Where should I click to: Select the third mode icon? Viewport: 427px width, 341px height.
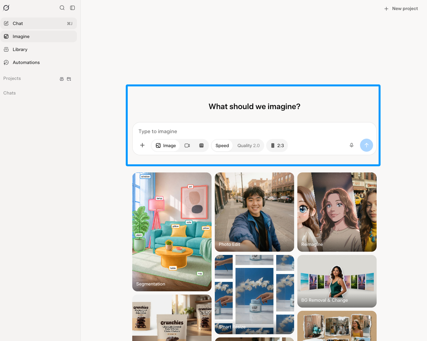click(x=201, y=145)
